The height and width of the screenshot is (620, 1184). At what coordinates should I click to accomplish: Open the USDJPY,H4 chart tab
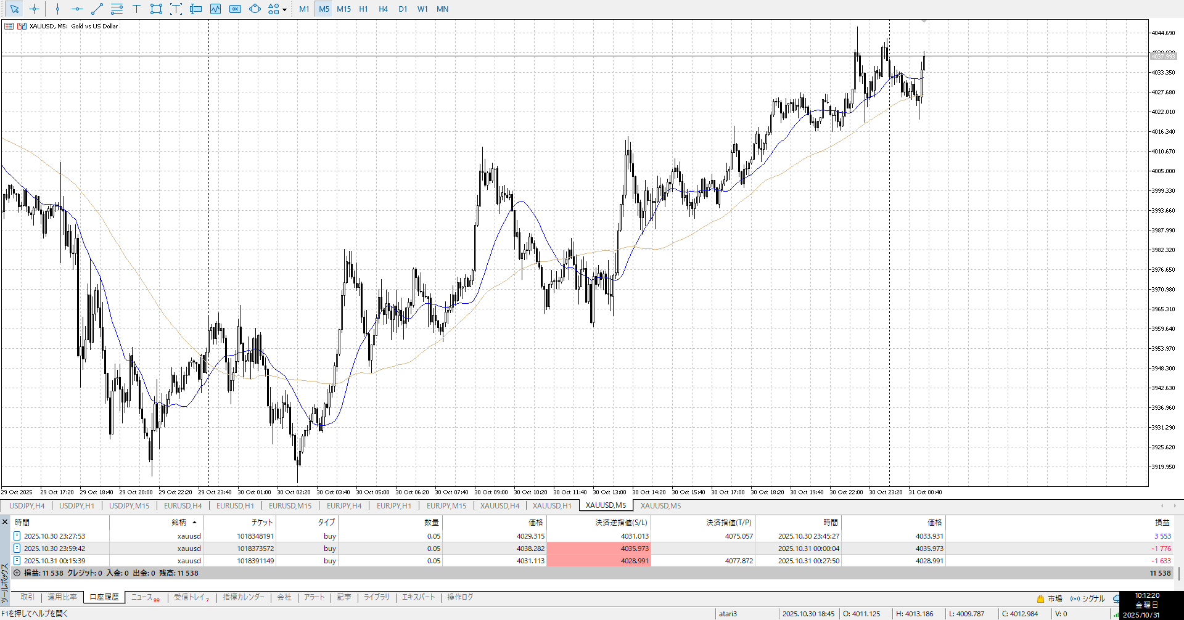(27, 506)
